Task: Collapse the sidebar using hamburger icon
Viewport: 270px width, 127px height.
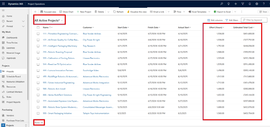Action: [x=3, y=11]
